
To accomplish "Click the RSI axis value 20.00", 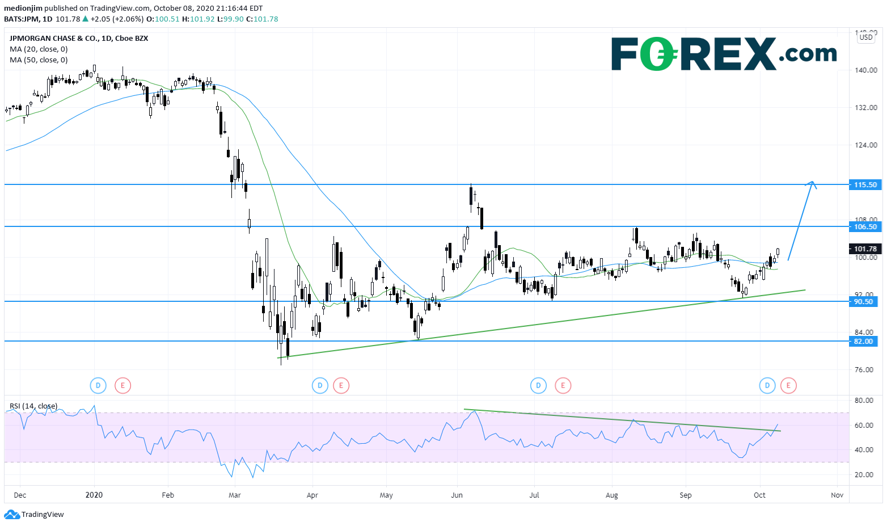I will [x=864, y=475].
